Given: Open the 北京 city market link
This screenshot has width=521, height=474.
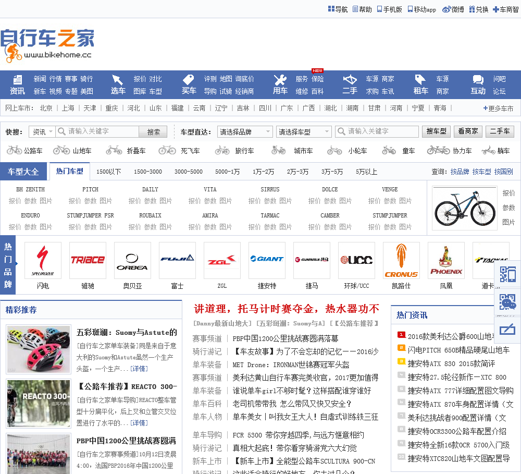Looking at the screenshot, I should click(46, 108).
